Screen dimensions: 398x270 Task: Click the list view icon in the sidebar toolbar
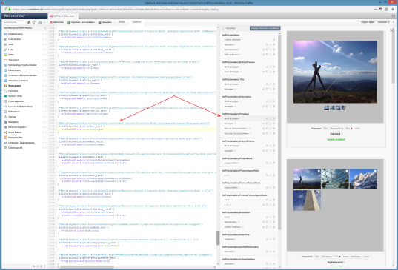40,22
